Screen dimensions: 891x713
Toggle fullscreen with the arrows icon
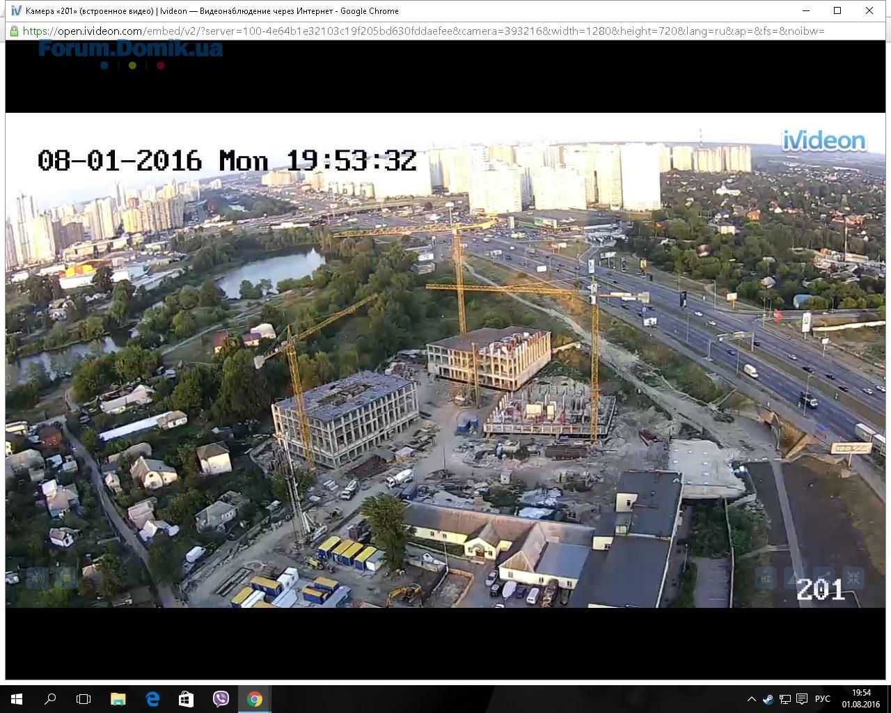853,578
